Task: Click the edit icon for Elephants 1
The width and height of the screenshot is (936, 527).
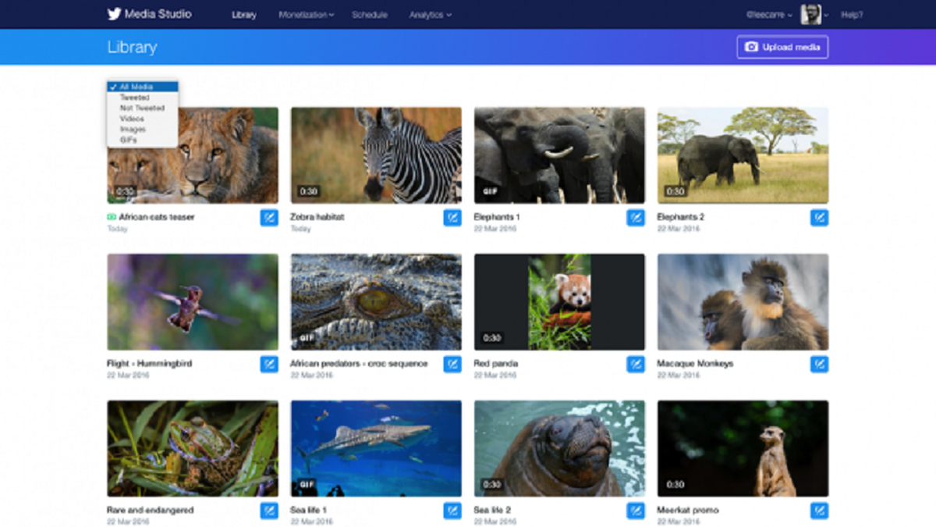Action: point(635,218)
